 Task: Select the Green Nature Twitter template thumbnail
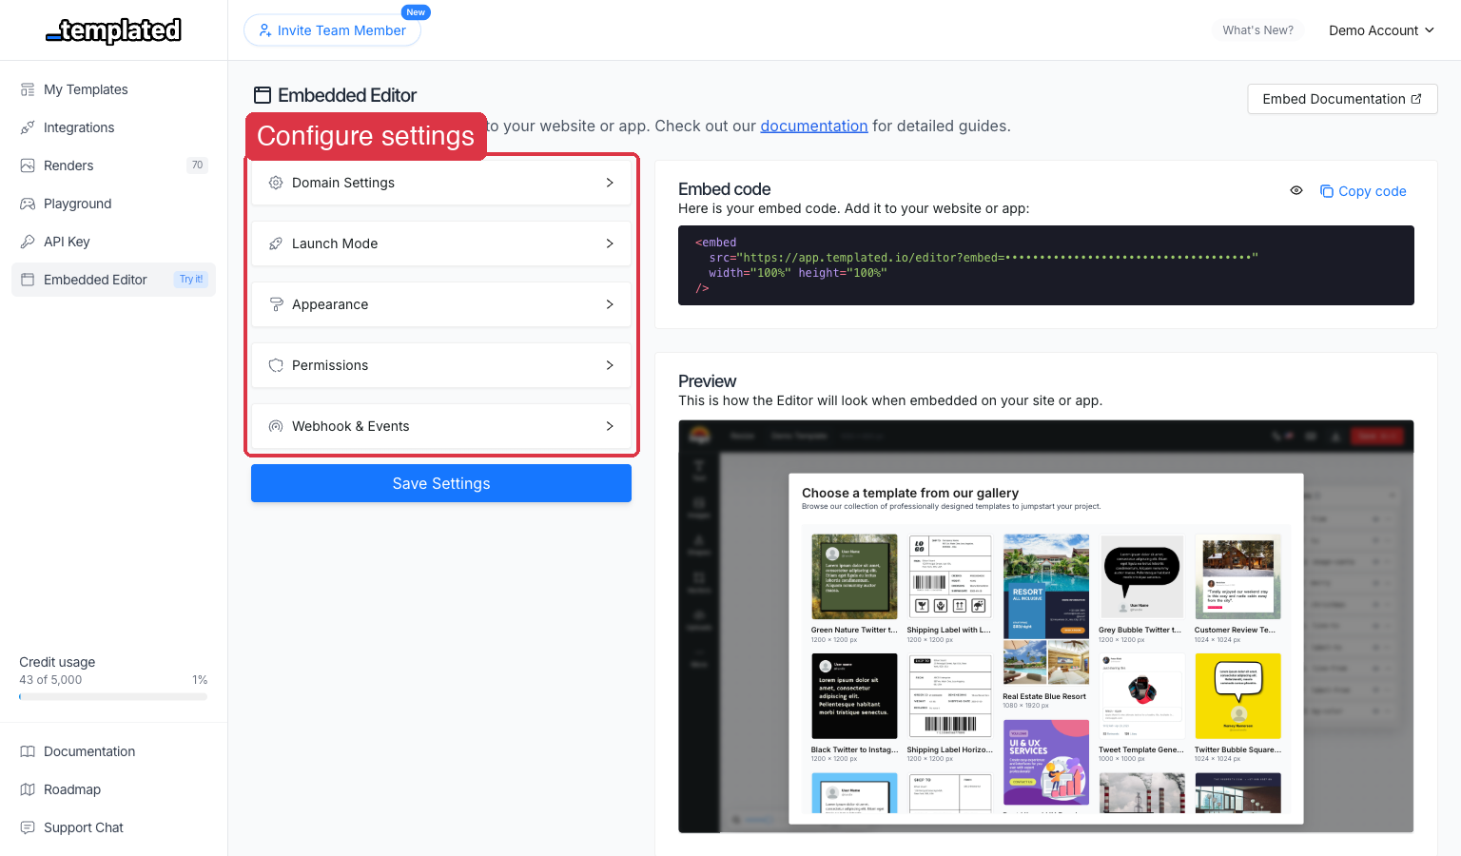point(853,576)
